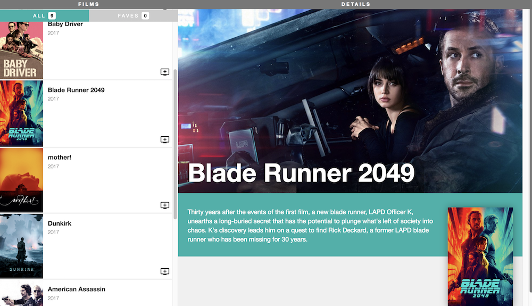Image resolution: width=532 pixels, height=306 pixels.
Task: Click the ALL count badge 9
Action: [x=52, y=15]
